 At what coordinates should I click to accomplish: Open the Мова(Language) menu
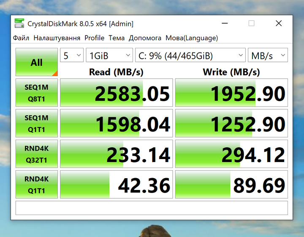coord(192,38)
